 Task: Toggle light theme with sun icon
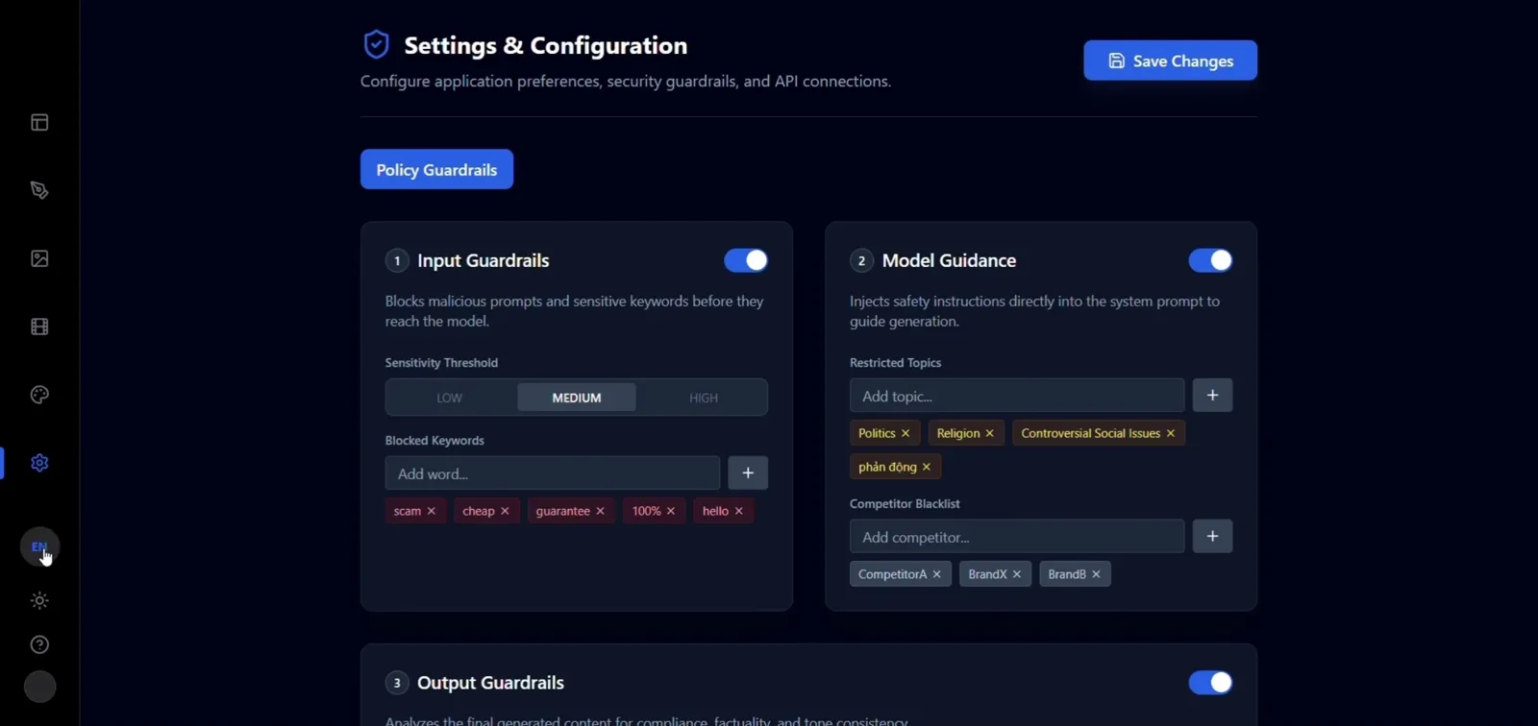[x=39, y=600]
